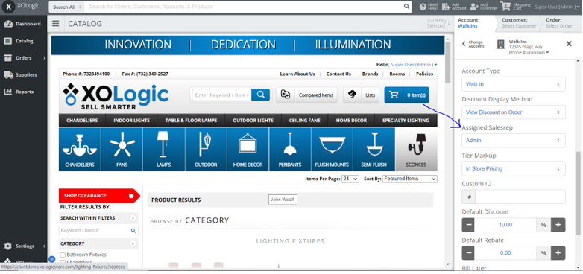Decrease the Default Discount value

469,225
